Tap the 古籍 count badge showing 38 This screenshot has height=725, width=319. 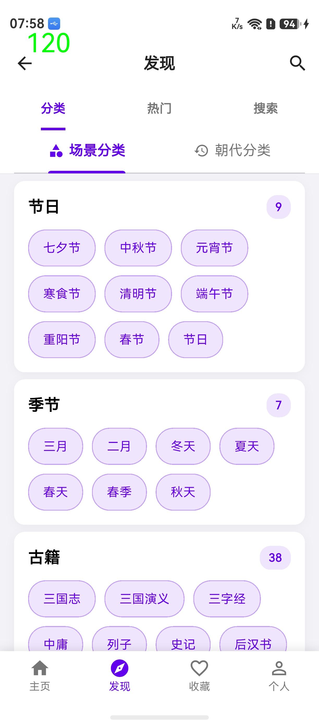[275, 558]
